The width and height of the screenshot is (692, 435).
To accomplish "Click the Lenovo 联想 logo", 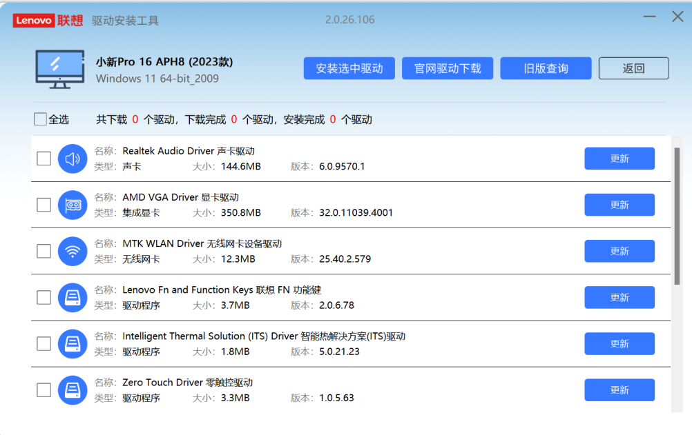I will click(x=48, y=20).
